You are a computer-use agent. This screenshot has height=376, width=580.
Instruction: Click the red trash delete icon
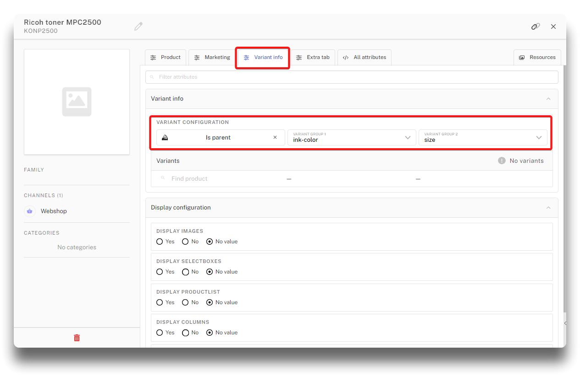77,338
